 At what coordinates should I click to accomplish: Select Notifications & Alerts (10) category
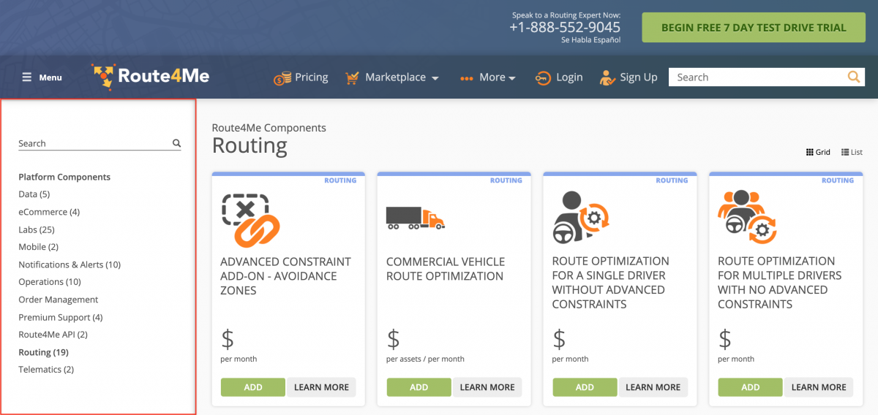pos(70,264)
